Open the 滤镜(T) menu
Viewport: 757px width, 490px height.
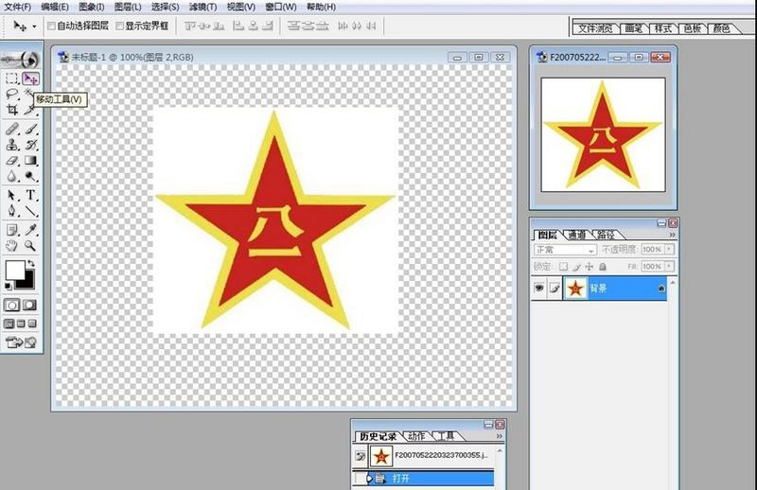202,7
